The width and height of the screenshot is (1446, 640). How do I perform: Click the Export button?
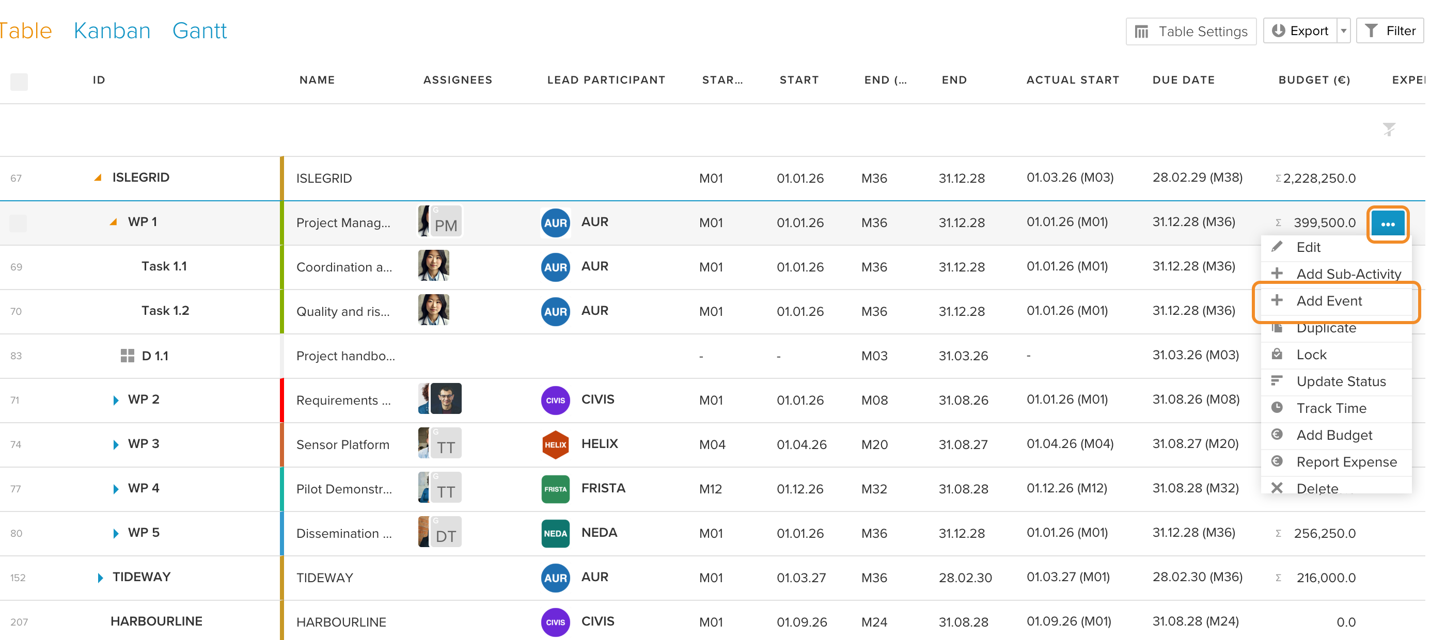[x=1300, y=31]
